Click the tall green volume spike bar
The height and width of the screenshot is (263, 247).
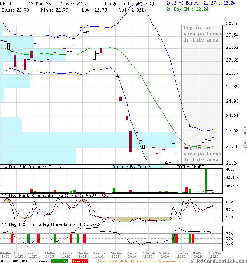206,180
